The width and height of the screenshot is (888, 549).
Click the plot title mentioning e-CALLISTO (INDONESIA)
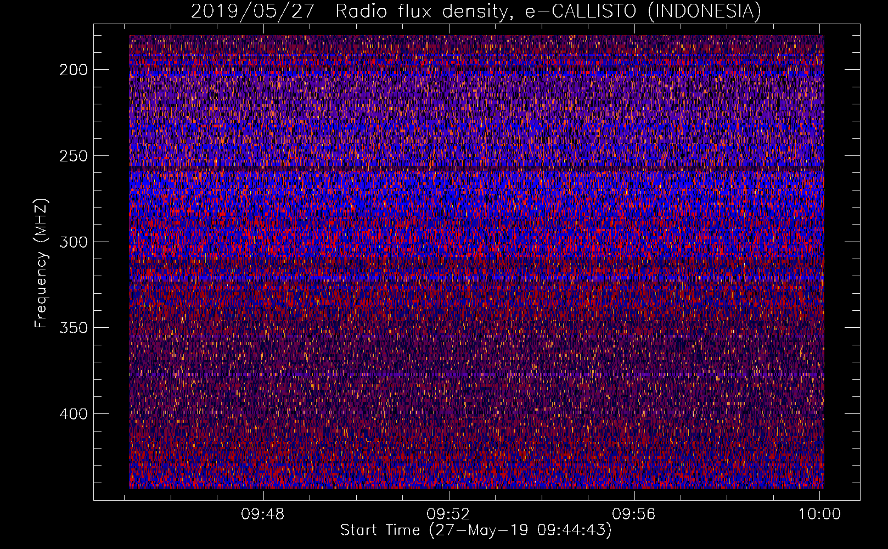pos(476,11)
